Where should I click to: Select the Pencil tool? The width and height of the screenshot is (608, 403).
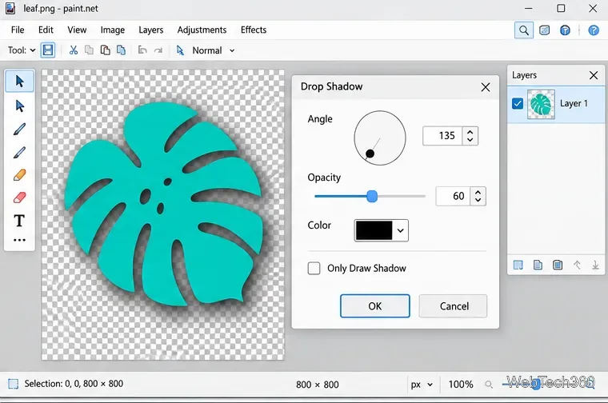click(19, 152)
